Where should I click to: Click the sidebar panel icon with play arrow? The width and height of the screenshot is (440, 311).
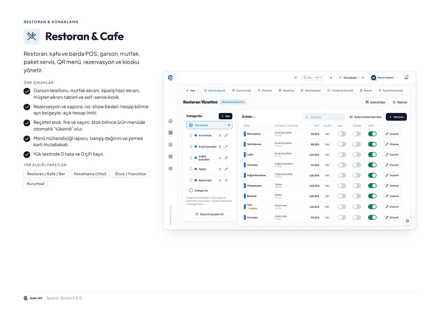[x=171, y=145]
